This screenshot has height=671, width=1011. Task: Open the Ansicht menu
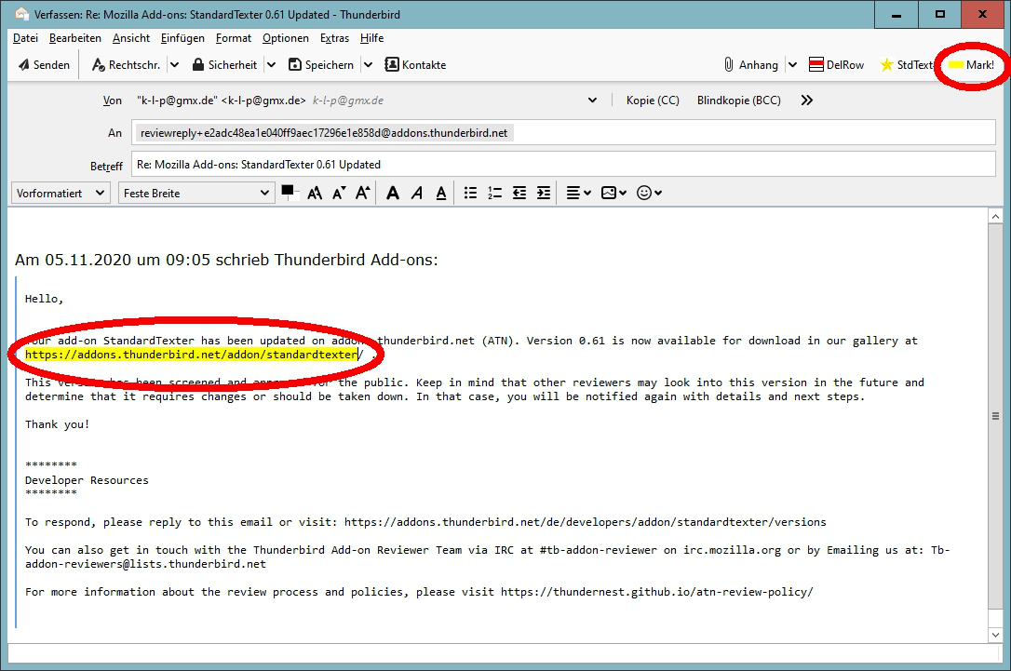pyautogui.click(x=131, y=38)
